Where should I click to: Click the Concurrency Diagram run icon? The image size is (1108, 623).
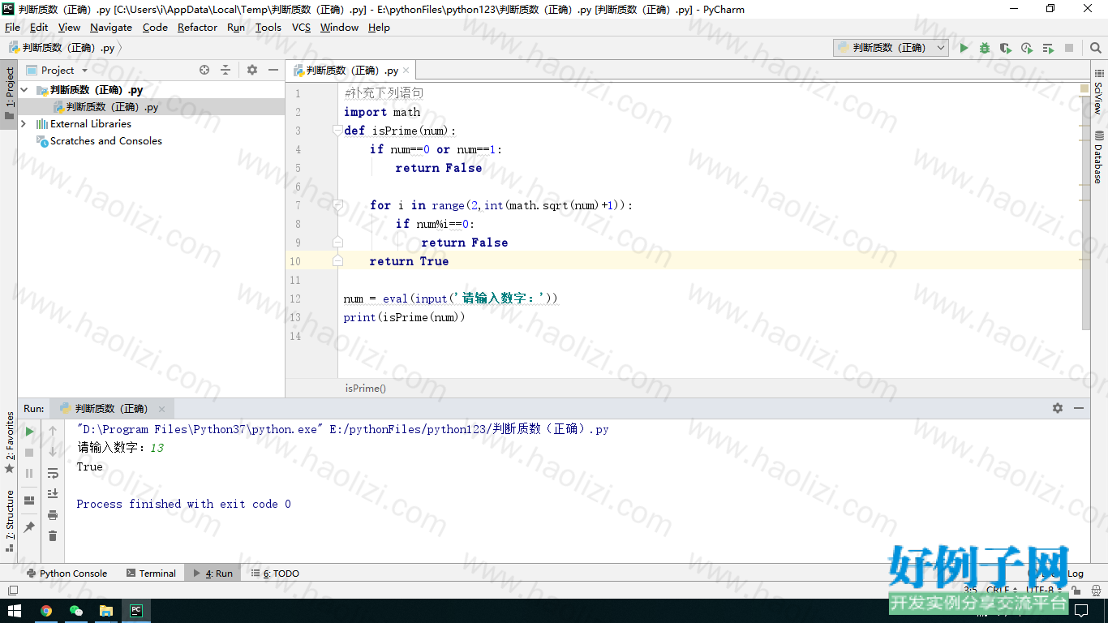(1048, 48)
